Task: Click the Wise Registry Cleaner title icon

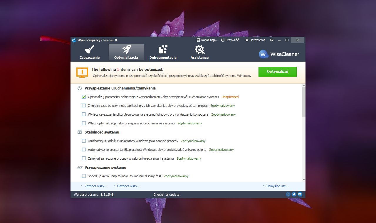Action: (74, 40)
